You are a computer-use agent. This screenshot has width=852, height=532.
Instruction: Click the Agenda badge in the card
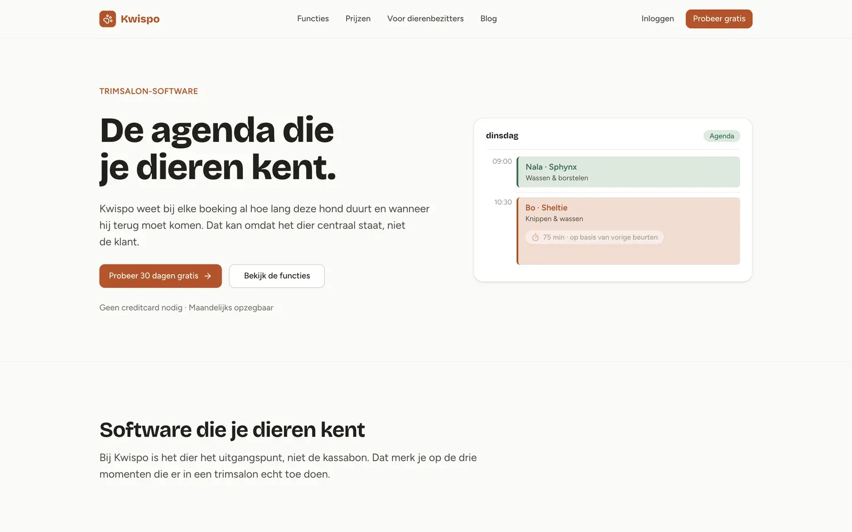[x=722, y=136]
